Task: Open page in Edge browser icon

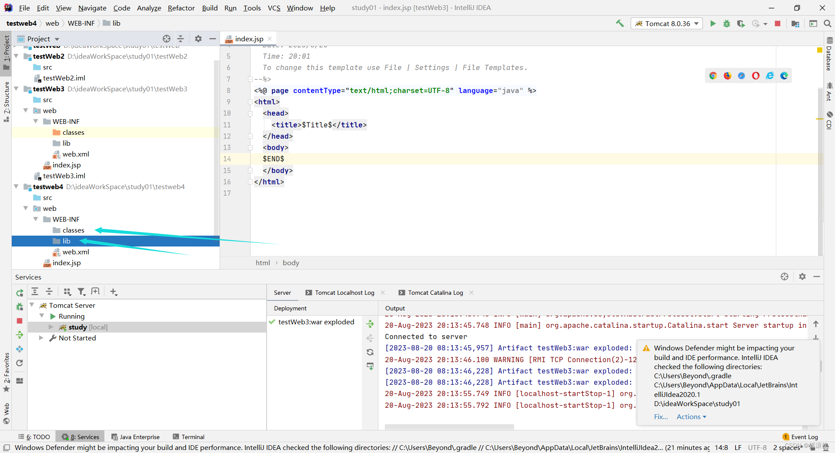Action: click(784, 76)
